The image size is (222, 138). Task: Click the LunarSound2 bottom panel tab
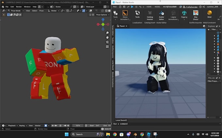pyautogui.click(x=121, y=120)
